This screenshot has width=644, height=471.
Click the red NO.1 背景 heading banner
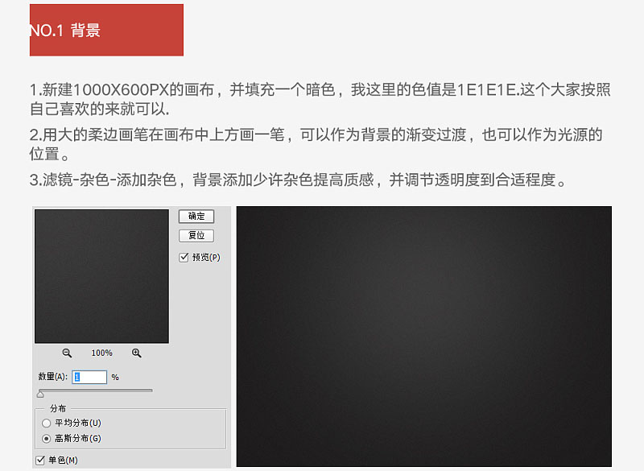click(x=106, y=30)
